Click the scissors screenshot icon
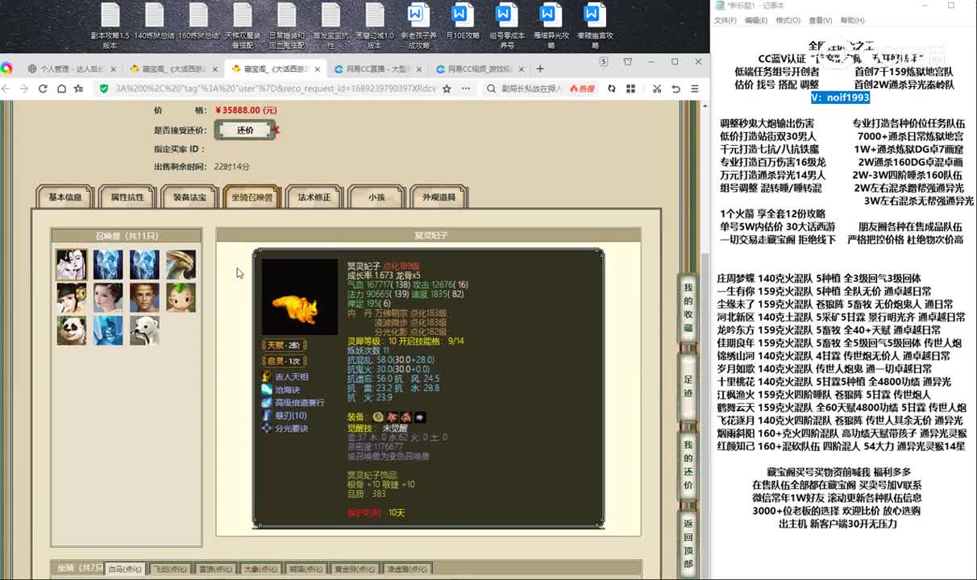The width and height of the screenshot is (977, 580). pyautogui.click(x=657, y=89)
